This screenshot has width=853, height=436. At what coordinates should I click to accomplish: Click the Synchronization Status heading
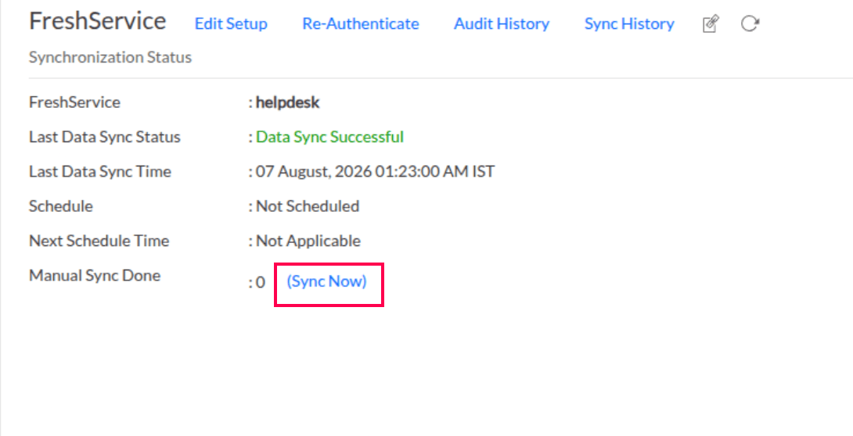110,57
